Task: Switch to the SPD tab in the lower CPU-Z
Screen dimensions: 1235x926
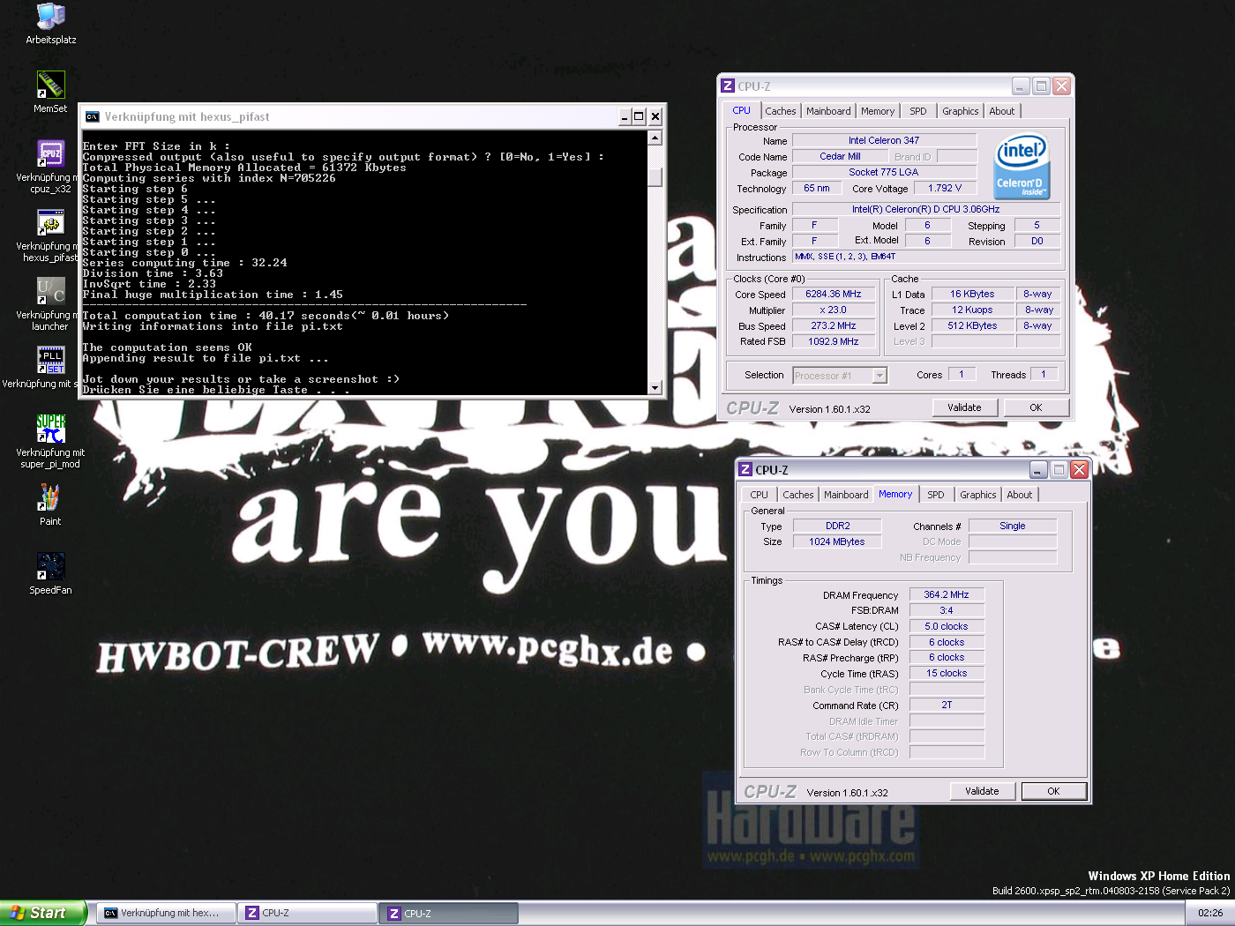Action: coord(936,495)
